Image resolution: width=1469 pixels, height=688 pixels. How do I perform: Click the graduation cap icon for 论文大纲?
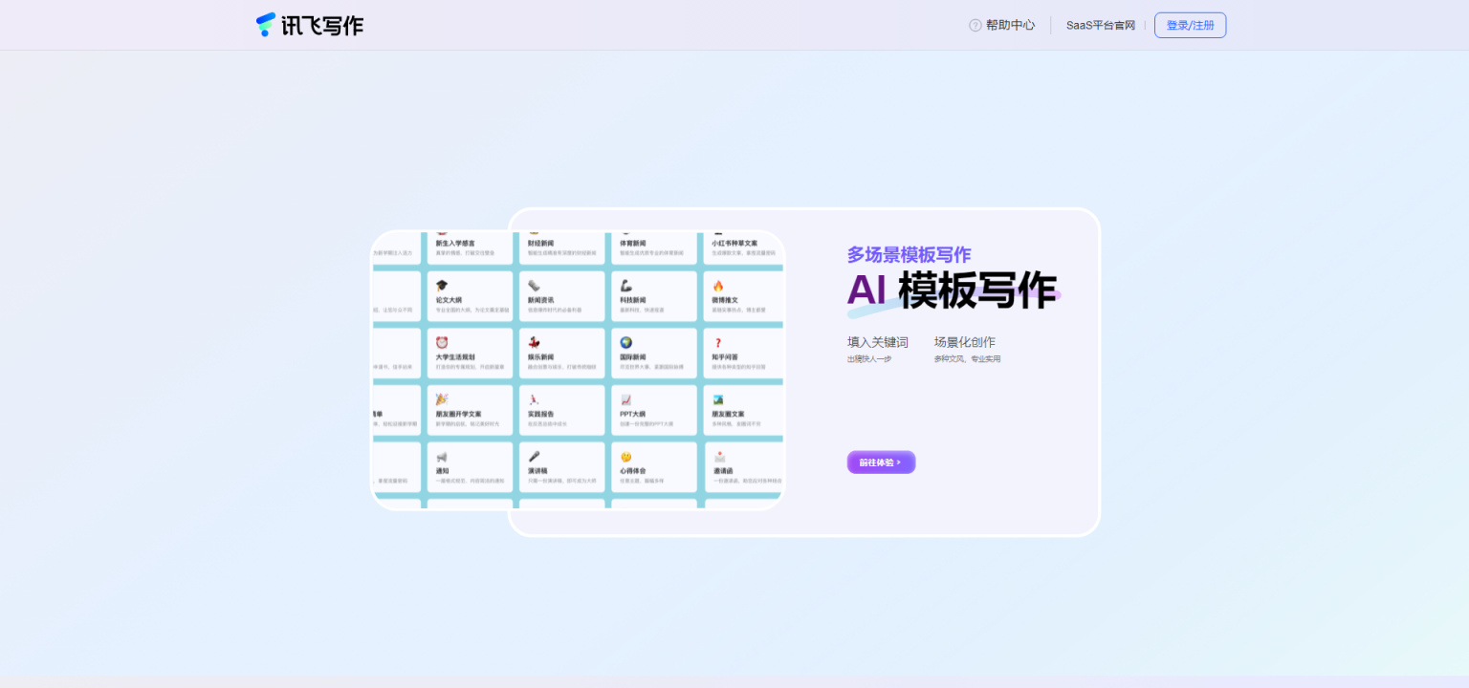[442, 285]
